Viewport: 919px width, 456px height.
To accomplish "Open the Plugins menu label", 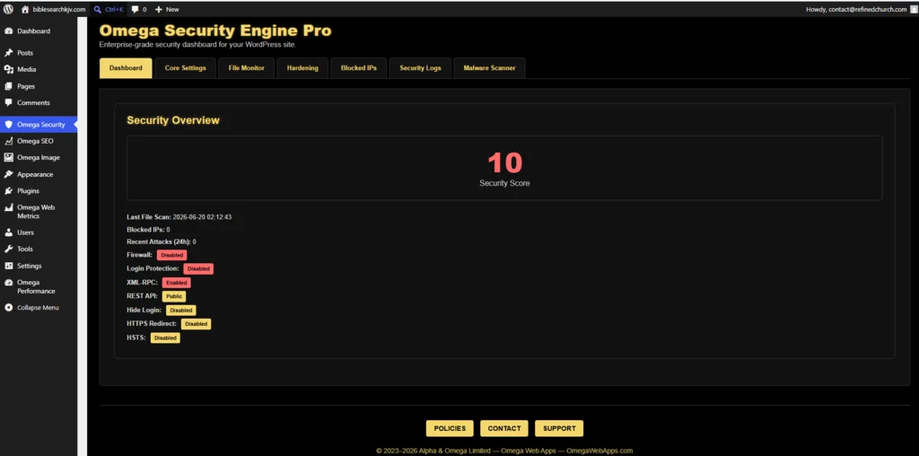I will point(28,191).
